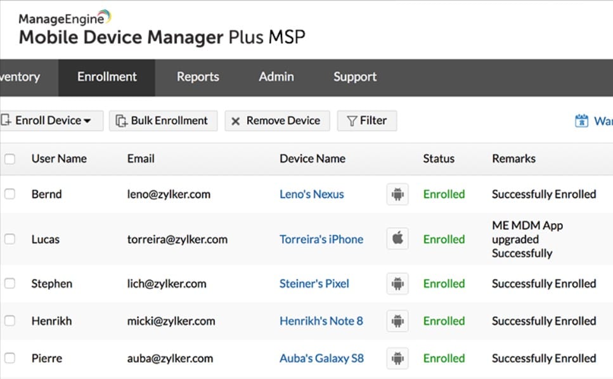Open the Enroll Device dropdown arrow
The width and height of the screenshot is (613, 379).
point(87,121)
